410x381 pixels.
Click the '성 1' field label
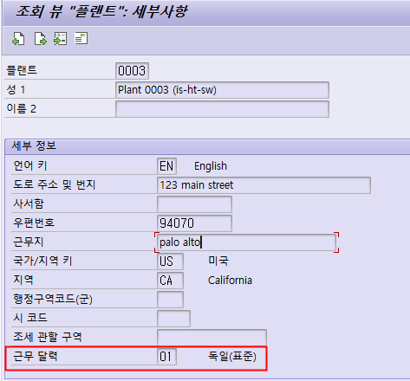tap(16, 89)
